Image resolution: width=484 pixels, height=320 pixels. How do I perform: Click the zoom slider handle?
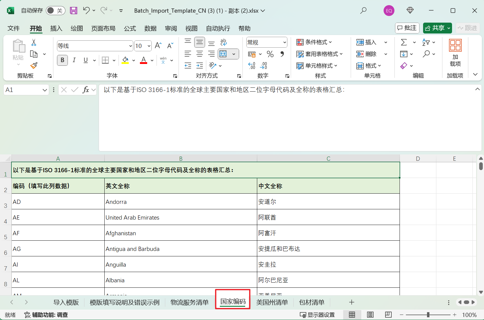pos(428,315)
